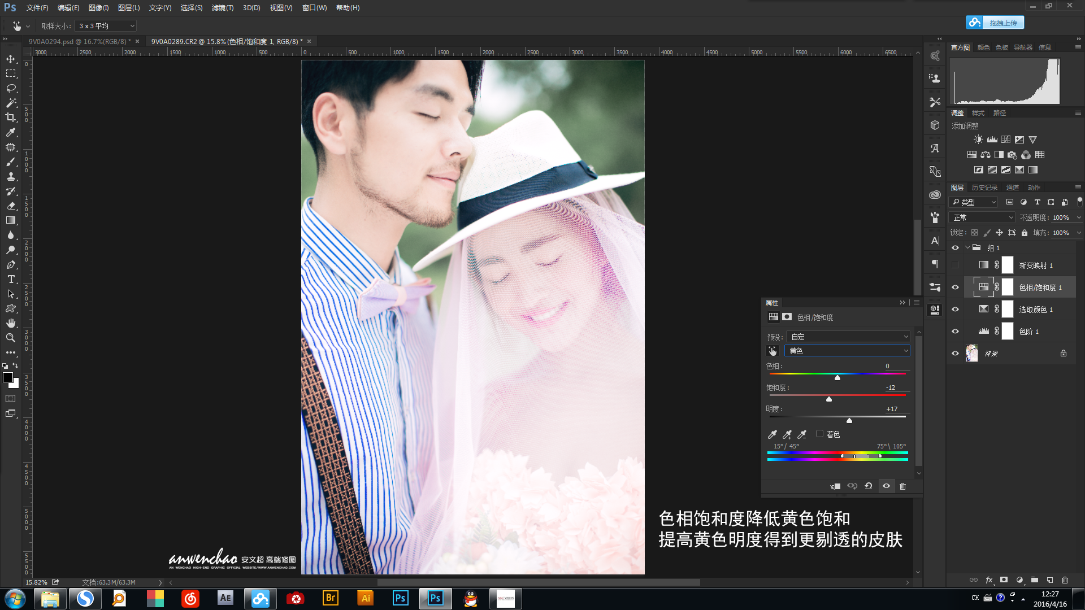
Task: Hide the 色阶 1 layer
Action: coord(955,332)
